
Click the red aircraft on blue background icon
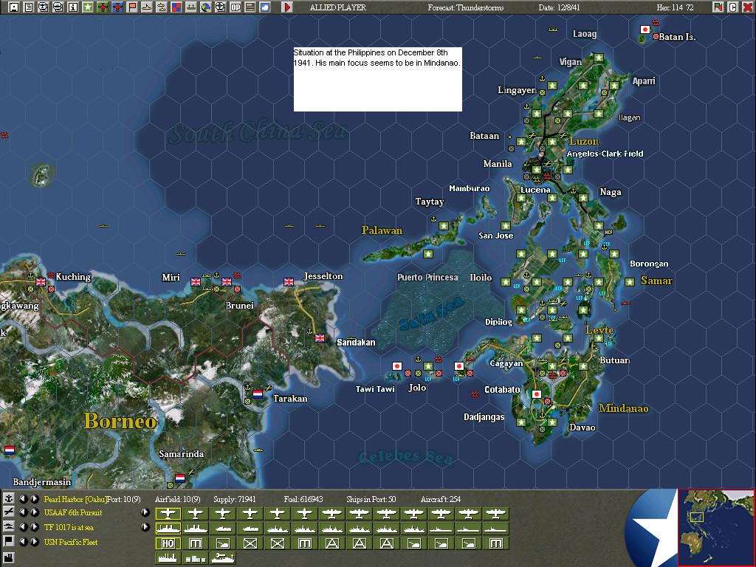click(117, 7)
